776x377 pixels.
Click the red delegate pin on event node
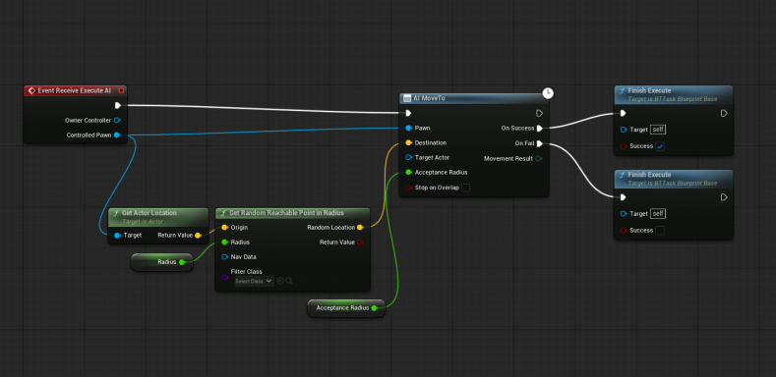[121, 91]
